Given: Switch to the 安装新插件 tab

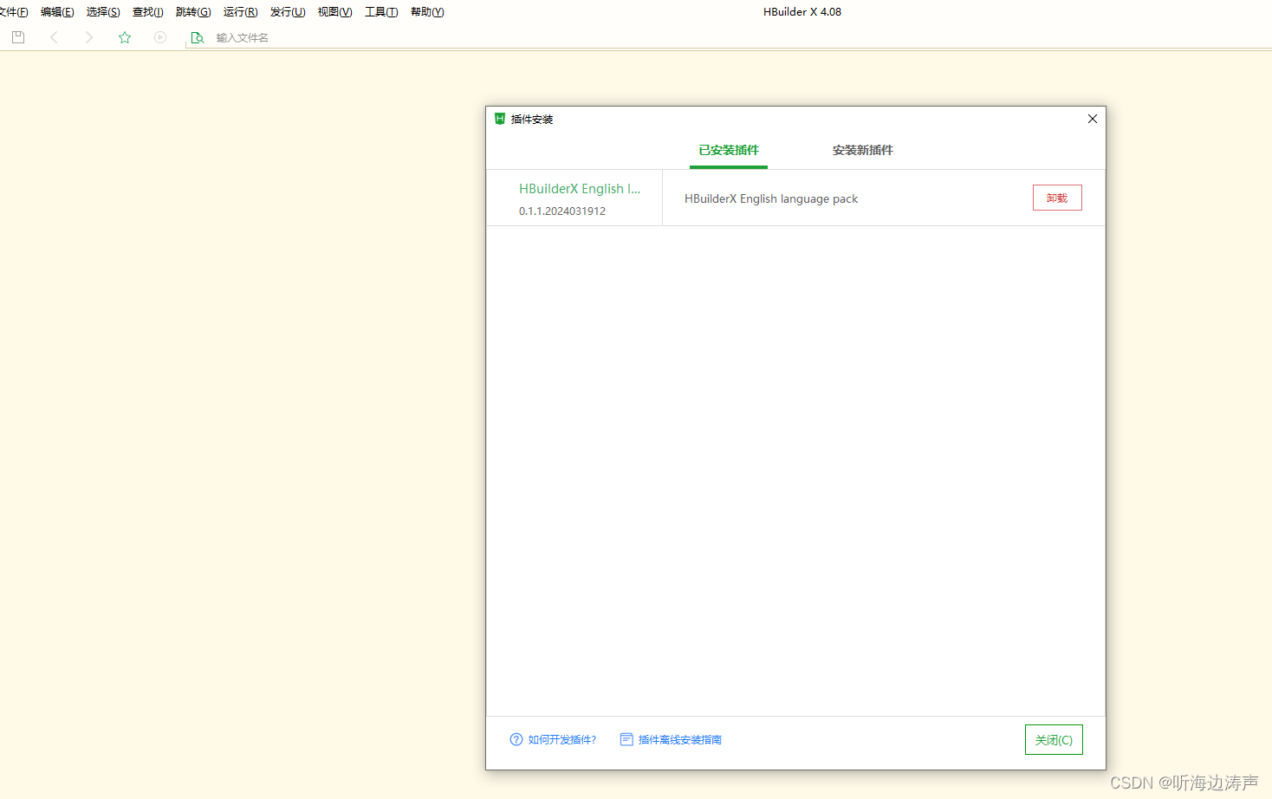Looking at the screenshot, I should coord(863,150).
